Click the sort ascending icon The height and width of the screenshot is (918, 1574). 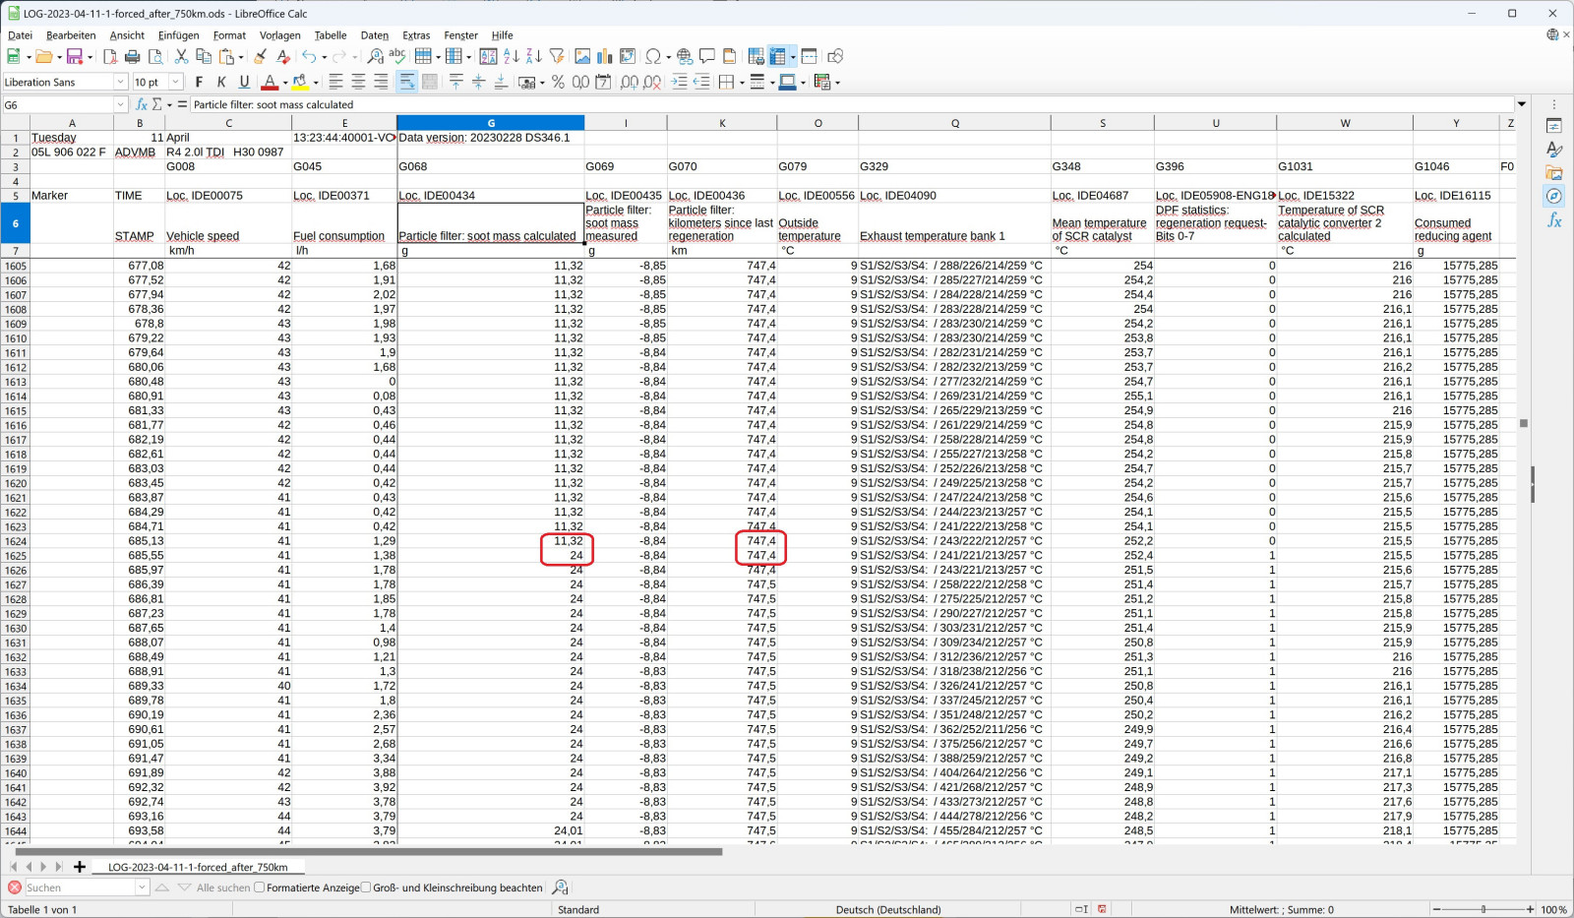[512, 57]
